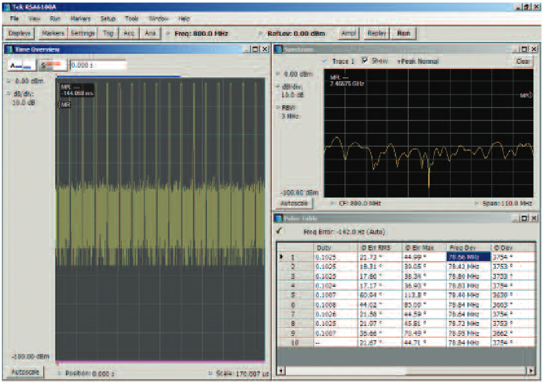Image resolution: width=543 pixels, height=382 pixels.
Task: Open the Setup menu
Action: (x=107, y=18)
